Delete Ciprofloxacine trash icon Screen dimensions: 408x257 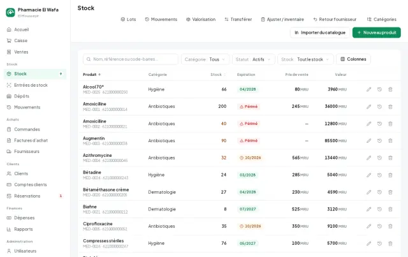(390, 226)
